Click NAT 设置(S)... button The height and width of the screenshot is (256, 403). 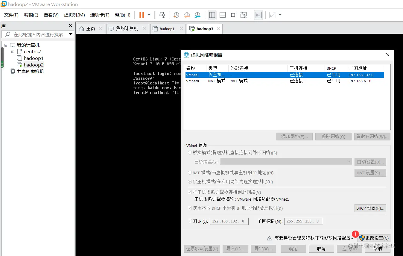pyautogui.click(x=370, y=173)
